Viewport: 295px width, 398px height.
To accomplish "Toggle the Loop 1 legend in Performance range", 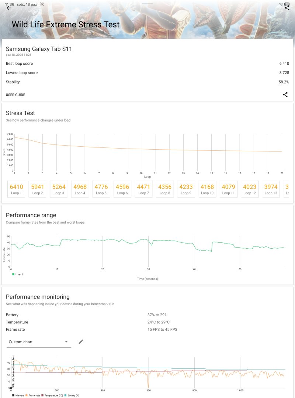I will (18, 274).
